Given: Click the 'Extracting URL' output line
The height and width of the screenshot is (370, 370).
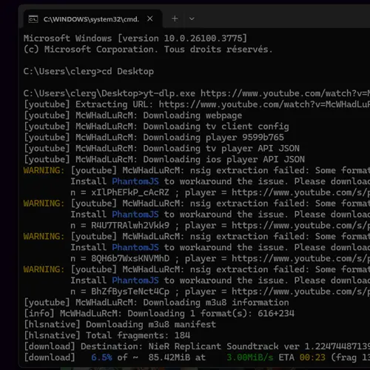Looking at the screenshot, I should click(x=197, y=104).
